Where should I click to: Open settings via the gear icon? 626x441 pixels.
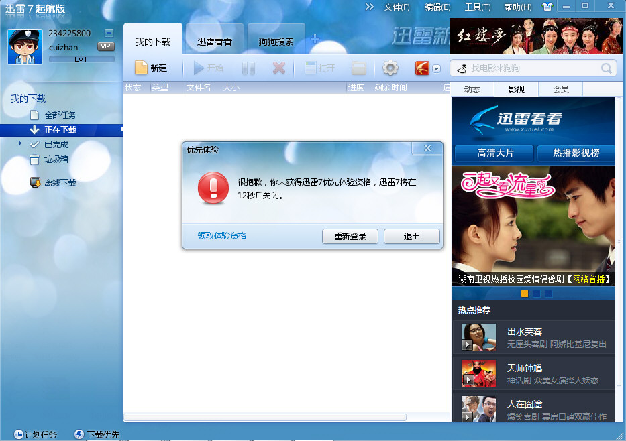pyautogui.click(x=390, y=68)
